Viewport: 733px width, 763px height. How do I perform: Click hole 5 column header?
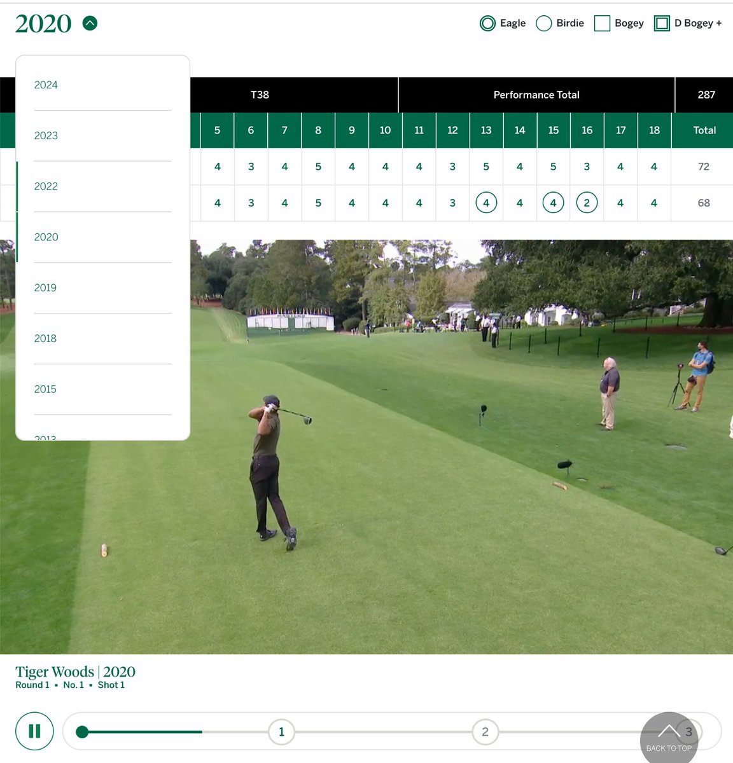[217, 130]
